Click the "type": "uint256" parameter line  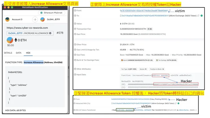pos(18,96)
